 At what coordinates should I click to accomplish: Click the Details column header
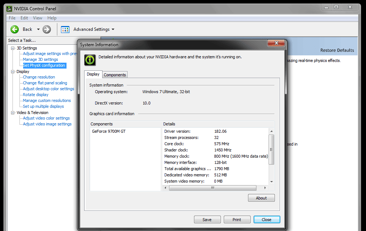(x=218, y=124)
